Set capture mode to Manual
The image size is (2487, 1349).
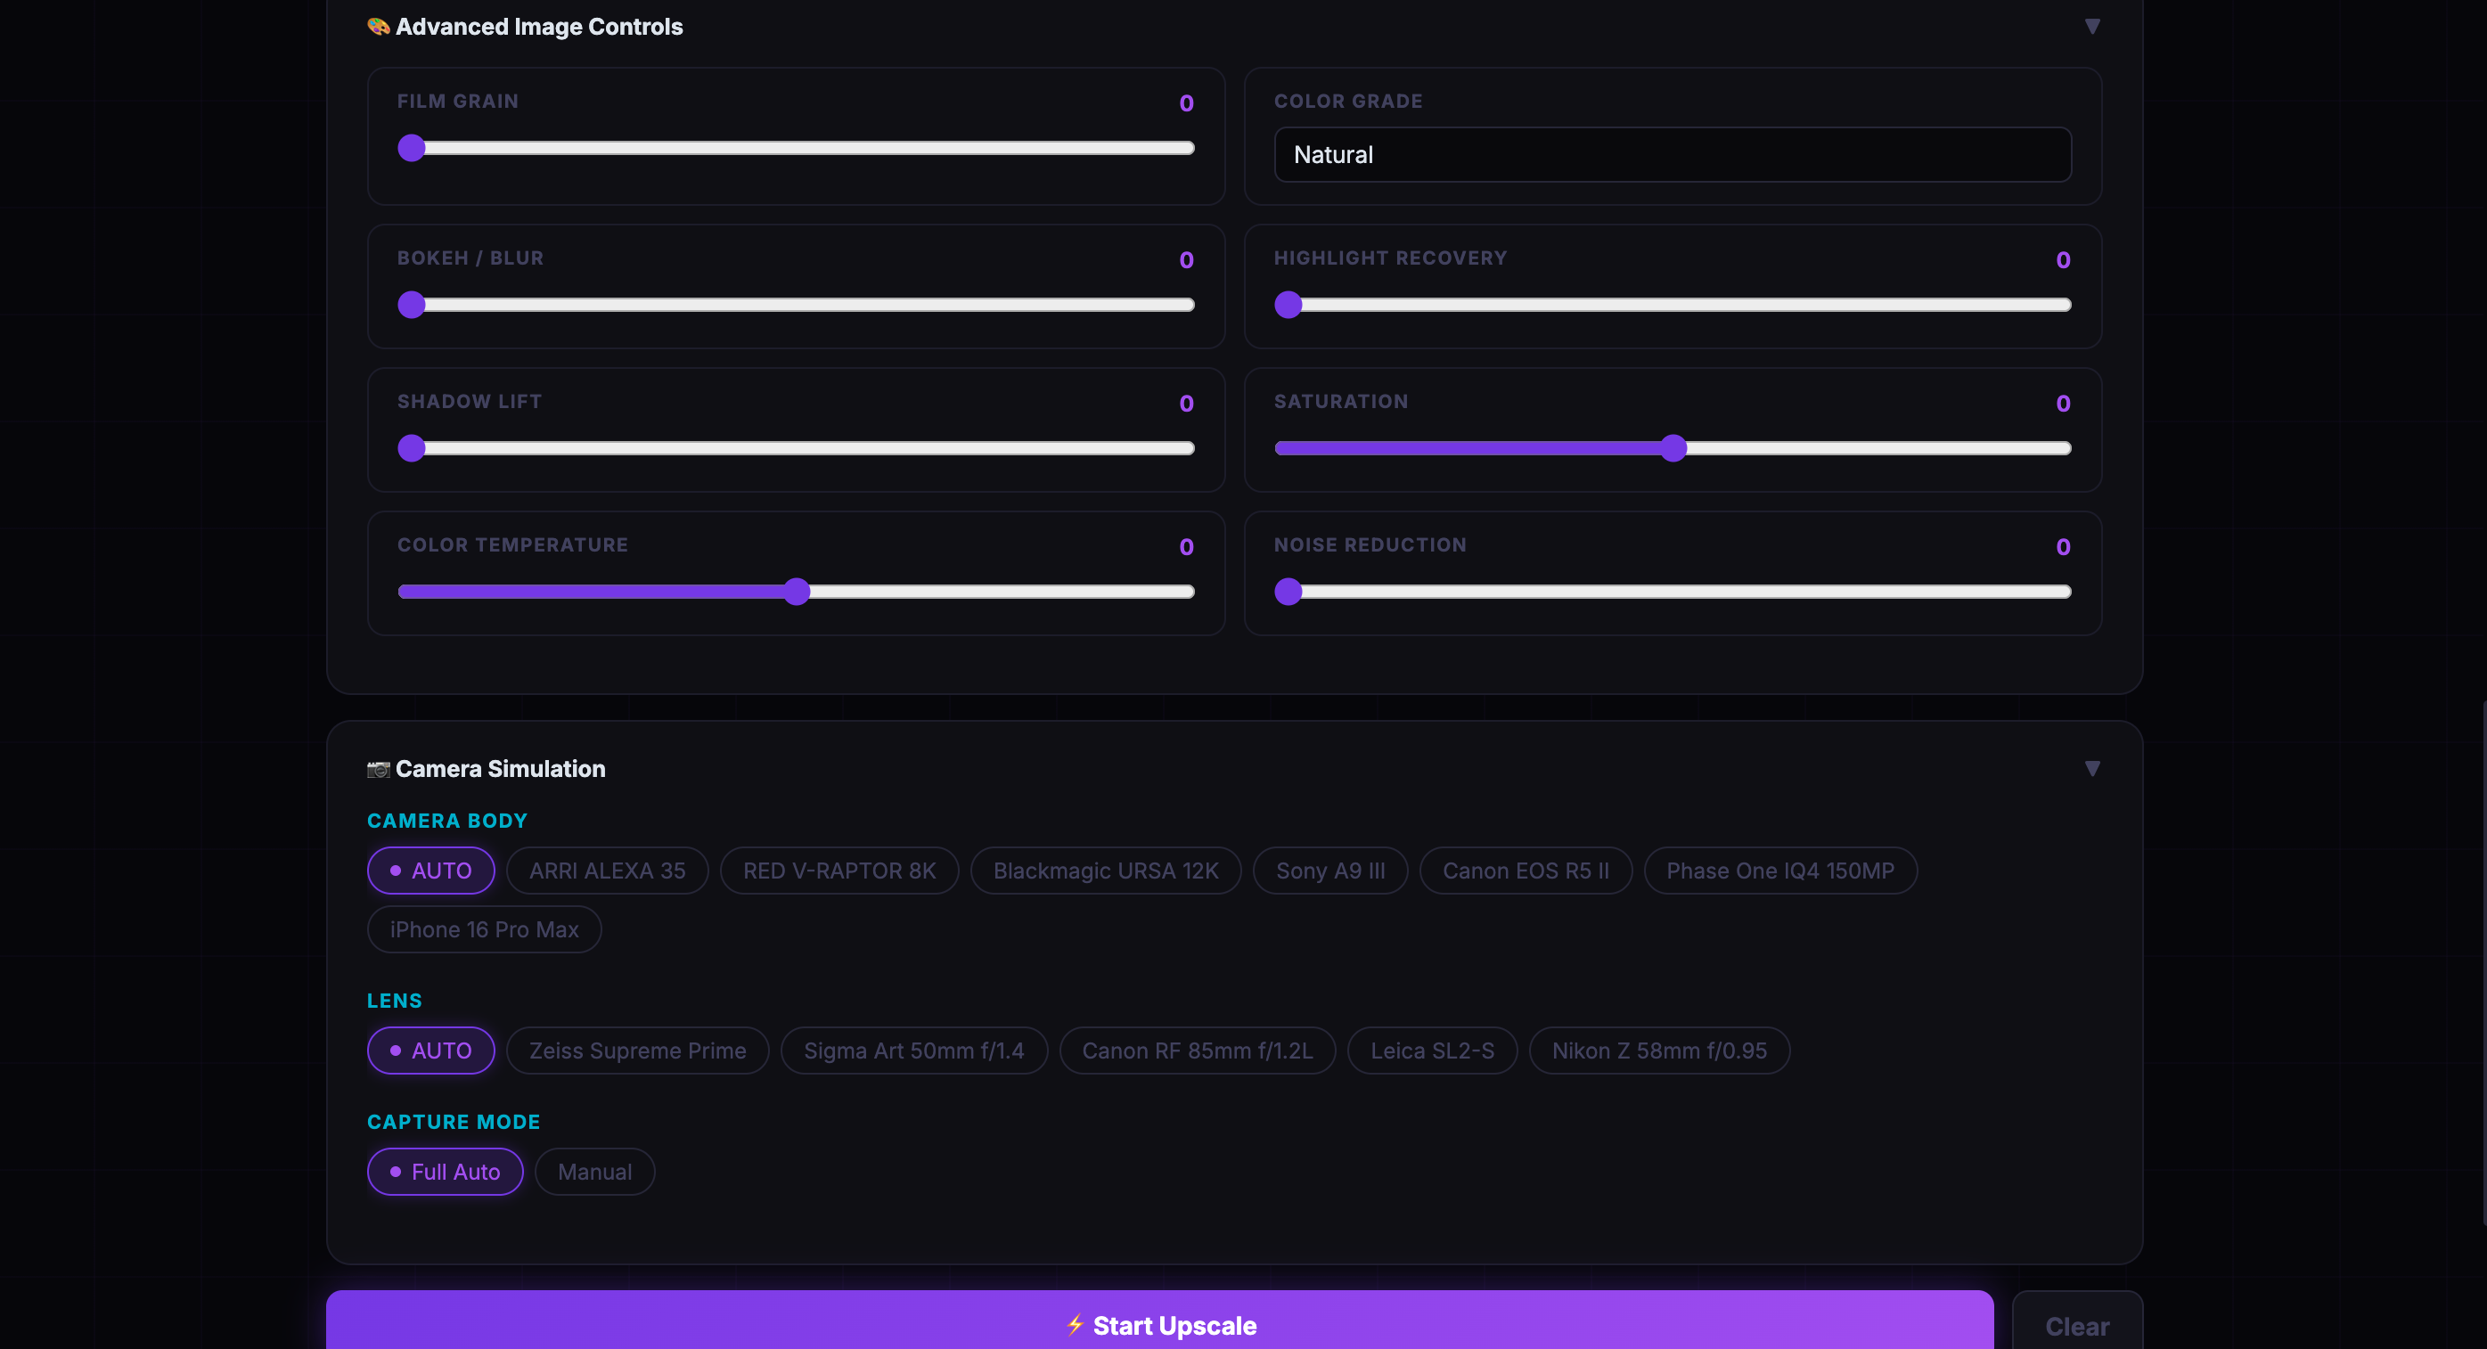(594, 1172)
